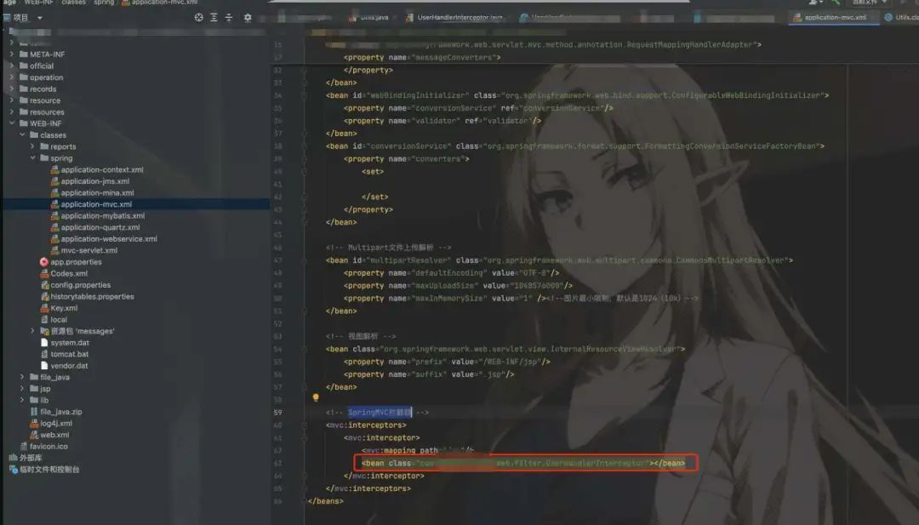Expand the official folder

[12, 66]
